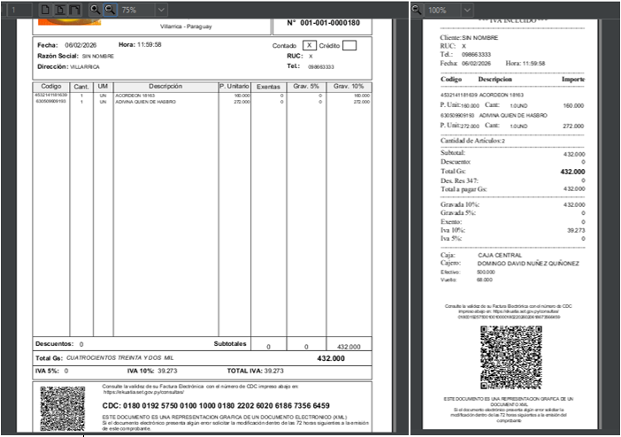This screenshot has width=621, height=437.
Task: Check the empty Crédito box
Action: [349, 45]
